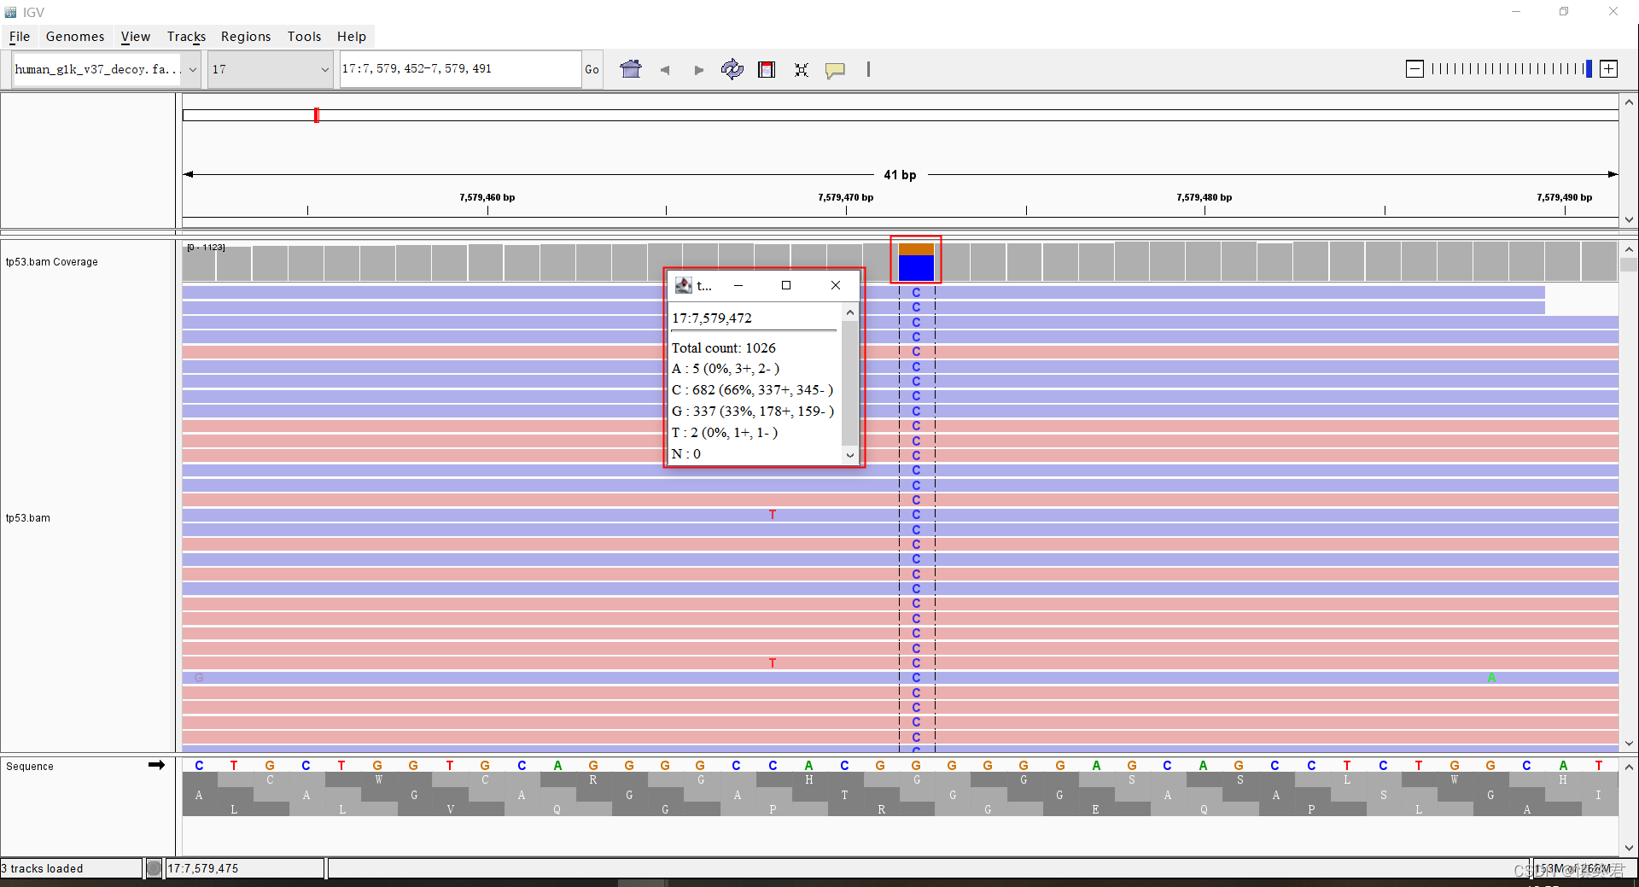Image resolution: width=1639 pixels, height=887 pixels.
Task: Click the 7,579,470 bp ruler label
Action: click(x=846, y=197)
